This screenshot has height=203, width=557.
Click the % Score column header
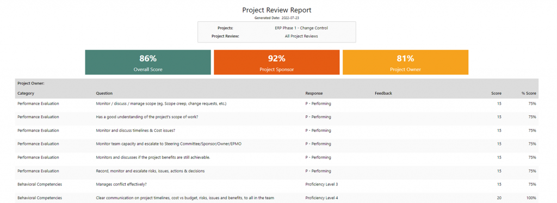tap(529, 94)
